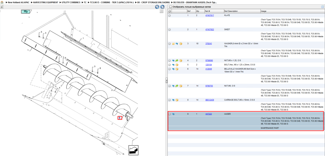
Task: Click blue arrow icon in BELLEVILLE WASHER row
Action: tap(173, 69)
